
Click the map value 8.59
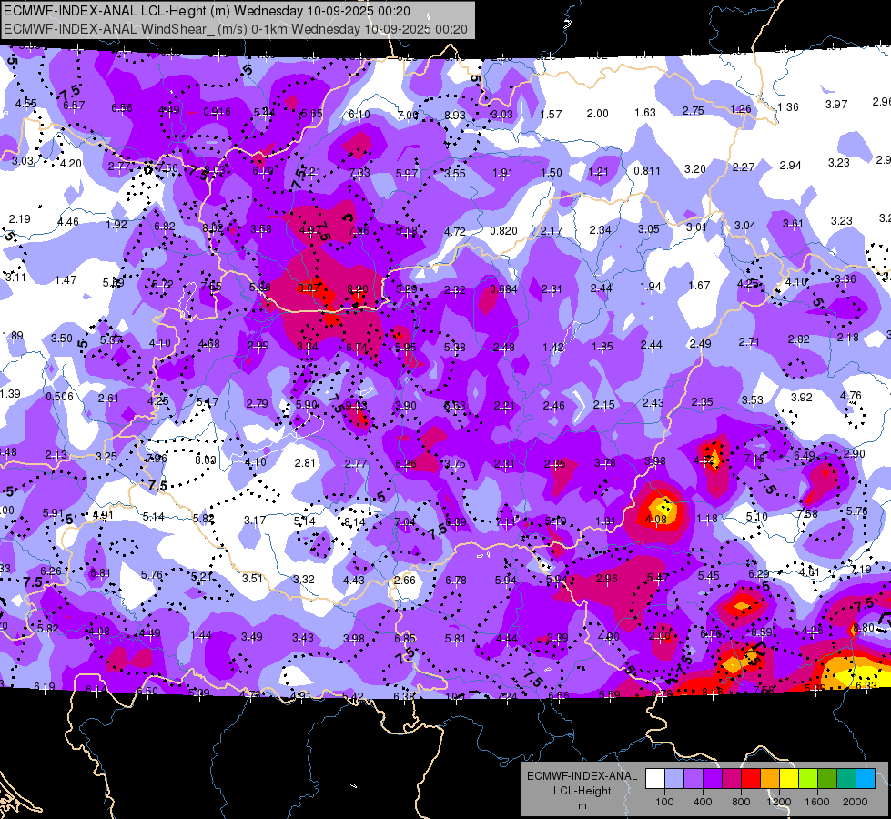(x=762, y=632)
